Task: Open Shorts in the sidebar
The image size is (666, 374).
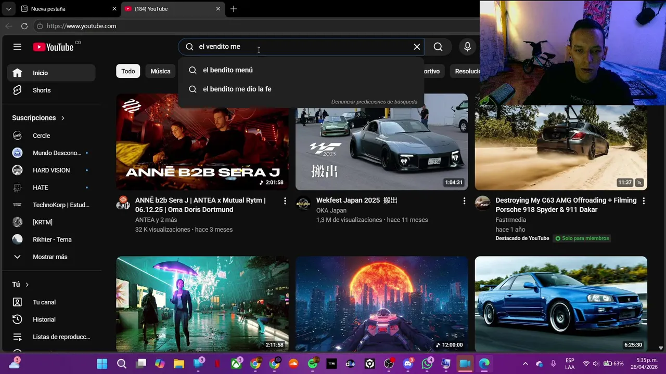Action: pos(51,90)
